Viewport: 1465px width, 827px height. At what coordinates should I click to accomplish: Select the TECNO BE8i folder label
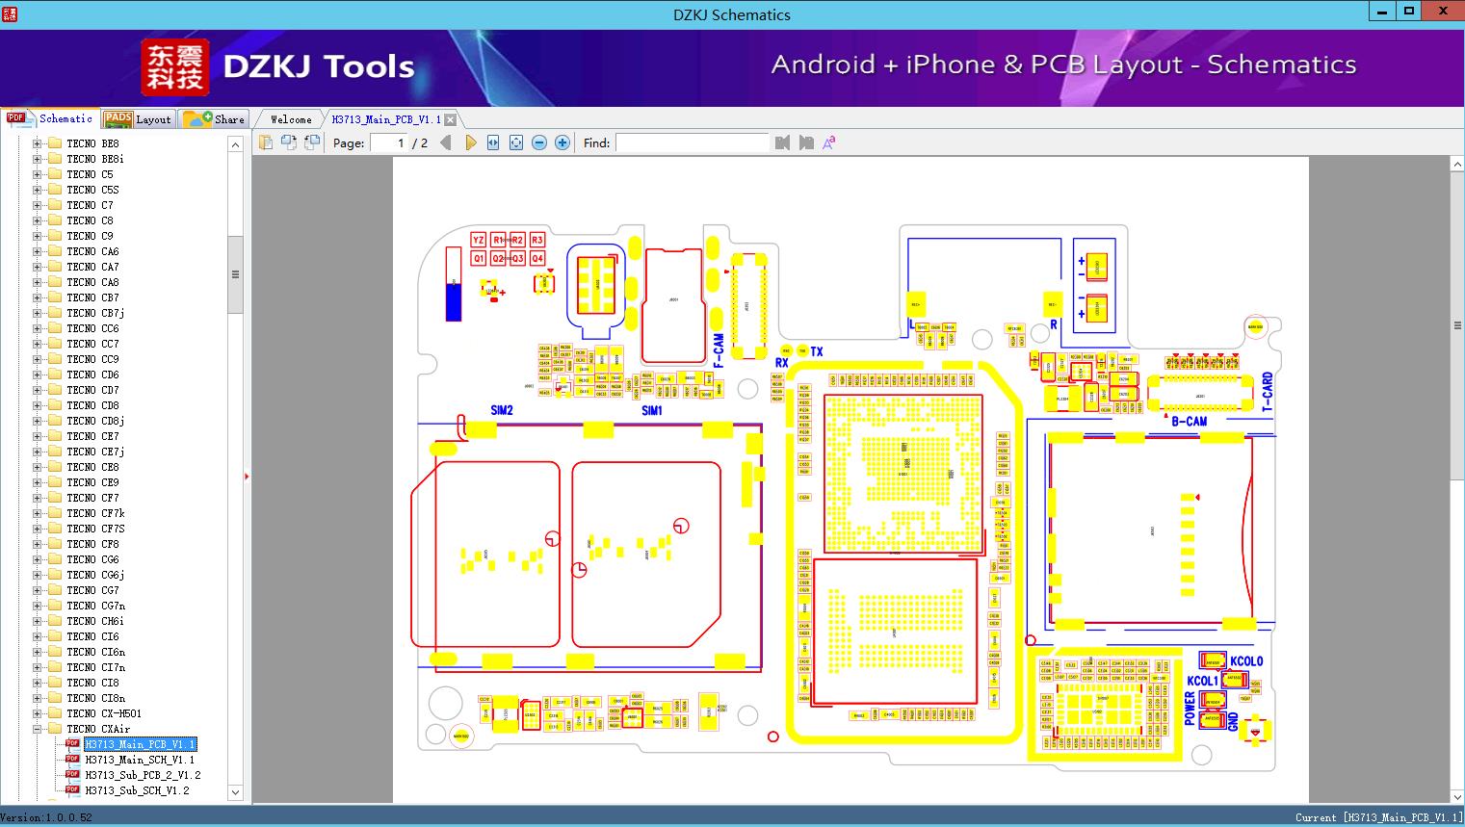pos(95,159)
